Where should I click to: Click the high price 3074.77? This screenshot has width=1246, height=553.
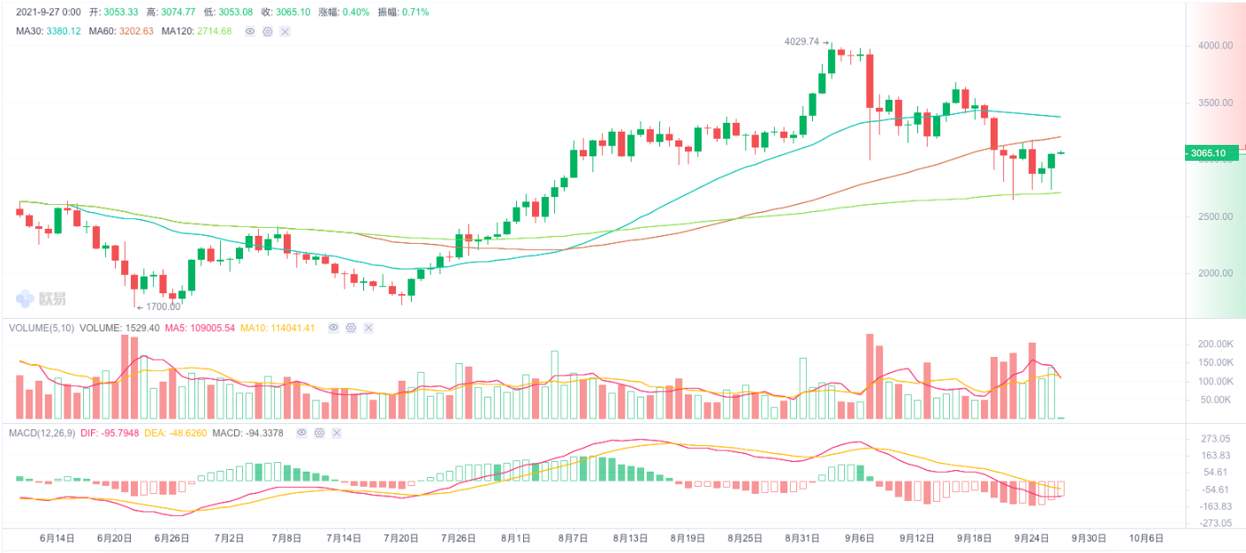179,12
